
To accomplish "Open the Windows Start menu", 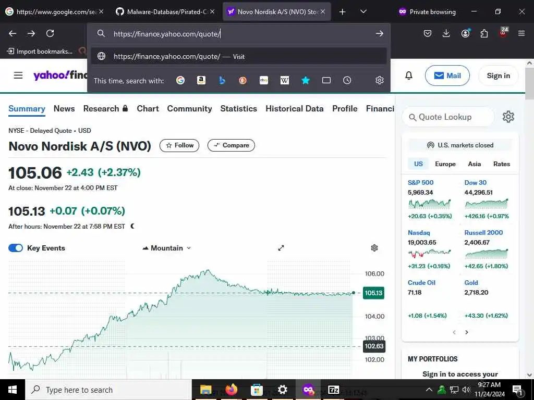I will coord(13,390).
